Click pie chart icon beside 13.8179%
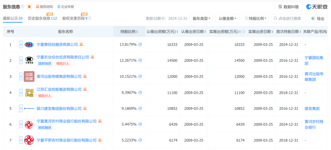 click(140, 45)
